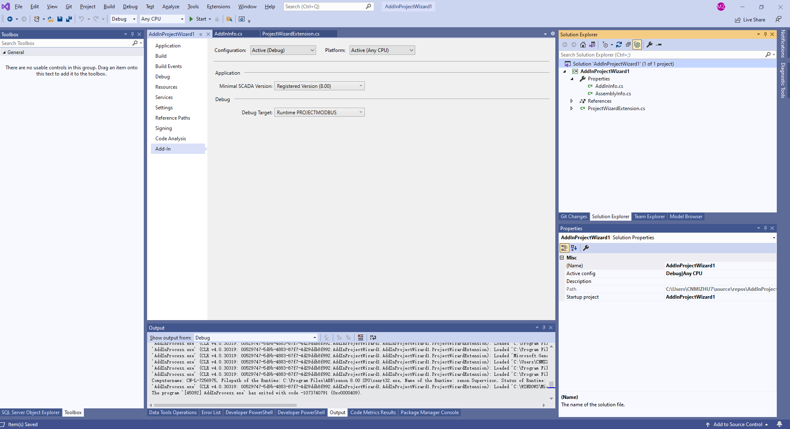Click the Send Feedback icon
The height and width of the screenshot is (429, 790).
click(778, 19)
